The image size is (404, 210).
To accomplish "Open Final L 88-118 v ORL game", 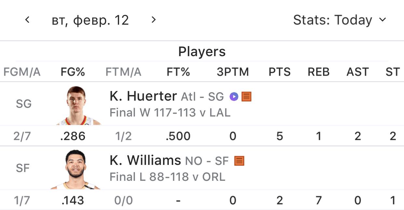I will 168,177.
